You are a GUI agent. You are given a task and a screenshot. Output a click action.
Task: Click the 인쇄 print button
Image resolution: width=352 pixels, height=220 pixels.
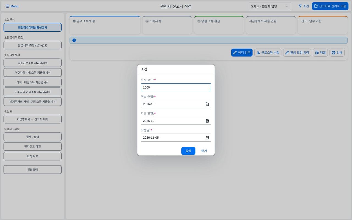coord(337,53)
